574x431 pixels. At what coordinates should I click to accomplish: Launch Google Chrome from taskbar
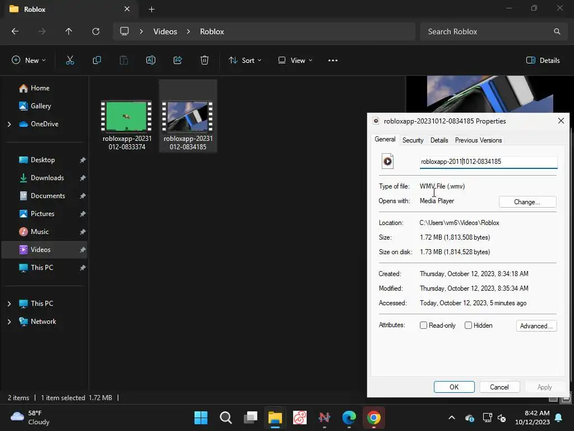[x=374, y=418]
